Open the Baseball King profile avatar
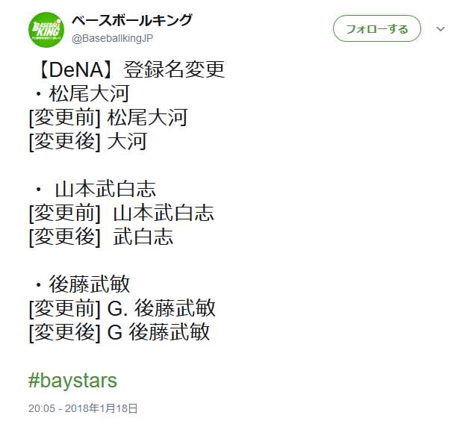This screenshot has width=460, height=421. [x=46, y=30]
